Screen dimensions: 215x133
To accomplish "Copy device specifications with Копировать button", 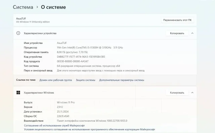I will tap(177, 33).
